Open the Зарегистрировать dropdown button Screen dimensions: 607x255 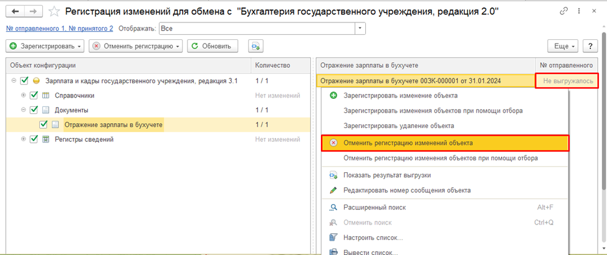pos(45,46)
